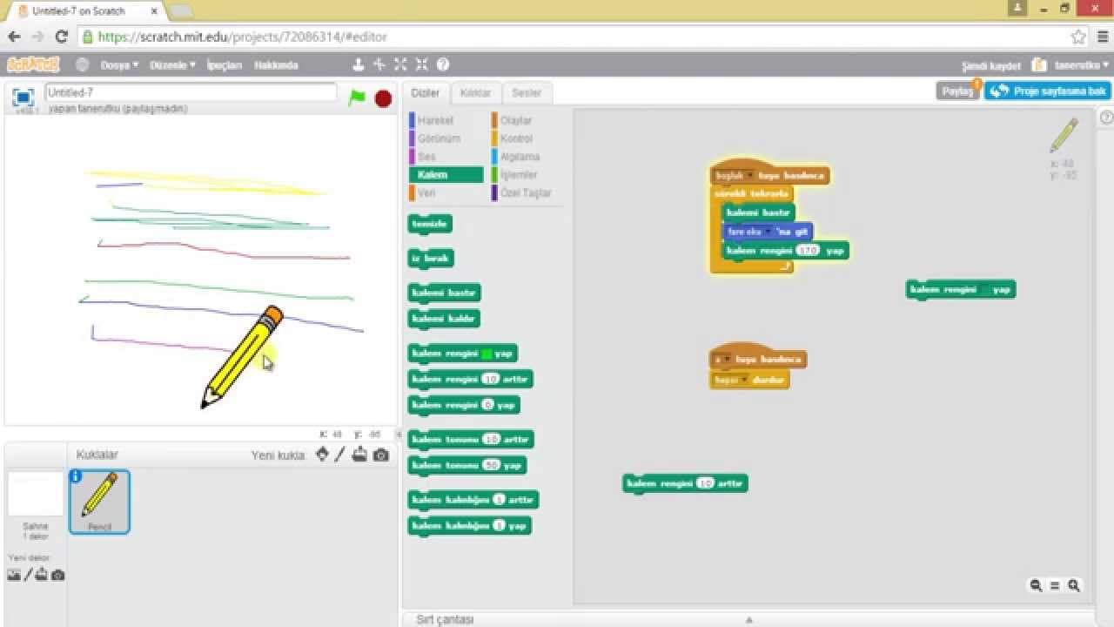
Task: Switch stage to full screen mode
Action: pos(23,97)
